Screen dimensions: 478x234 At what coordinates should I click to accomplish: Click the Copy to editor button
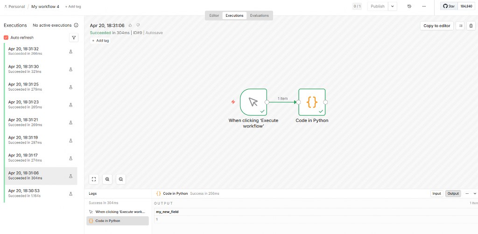point(436,26)
